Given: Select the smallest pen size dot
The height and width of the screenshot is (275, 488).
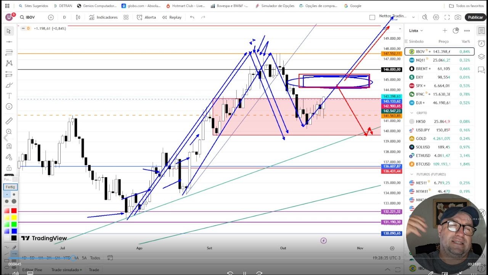Looking at the screenshot, I should tap(7, 194).
